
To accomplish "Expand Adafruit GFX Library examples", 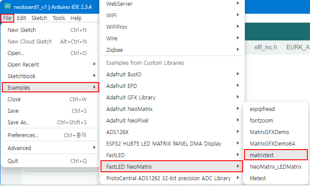I will [172, 97].
